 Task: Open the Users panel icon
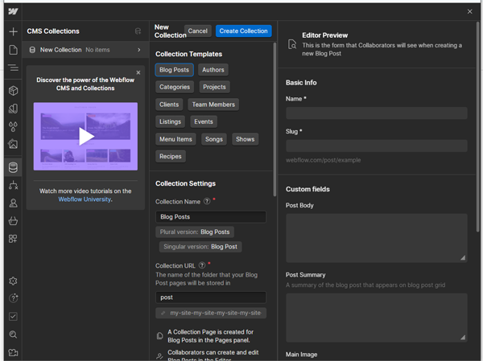(x=13, y=203)
